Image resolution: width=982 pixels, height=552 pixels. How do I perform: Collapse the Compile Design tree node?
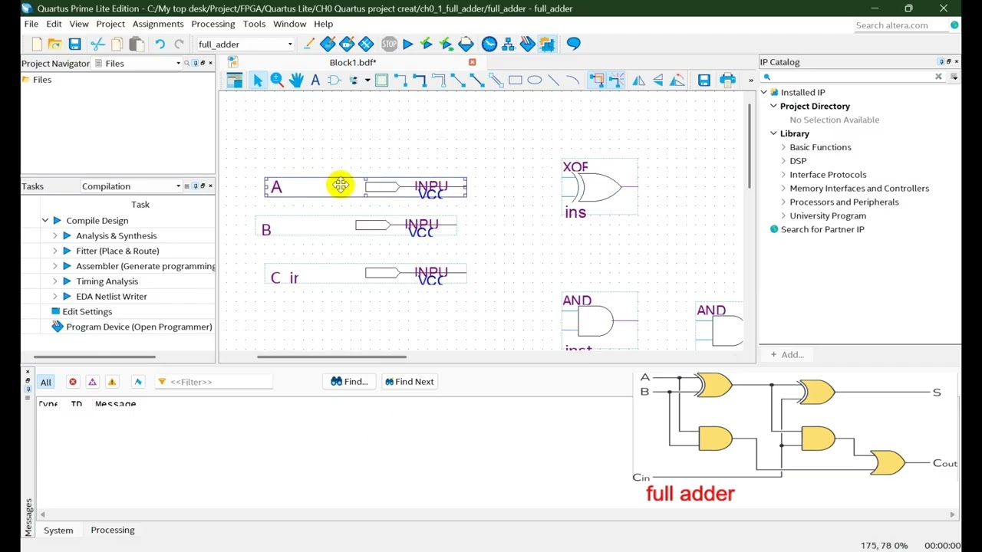(x=45, y=221)
